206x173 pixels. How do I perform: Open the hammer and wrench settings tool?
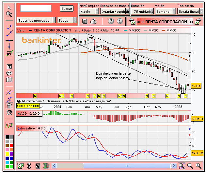[x=9, y=112]
